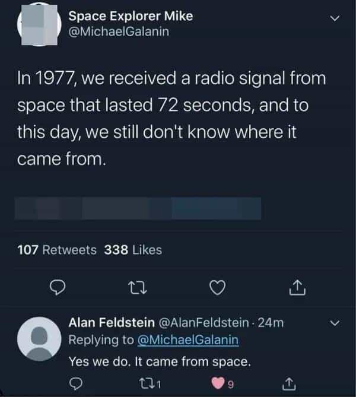View the 338 Likes list
Image resolution: width=356 pixels, height=397 pixels.
[x=133, y=250]
